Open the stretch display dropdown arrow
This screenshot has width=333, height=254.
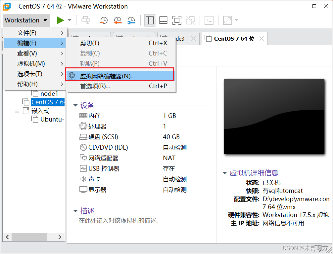[x=237, y=20]
